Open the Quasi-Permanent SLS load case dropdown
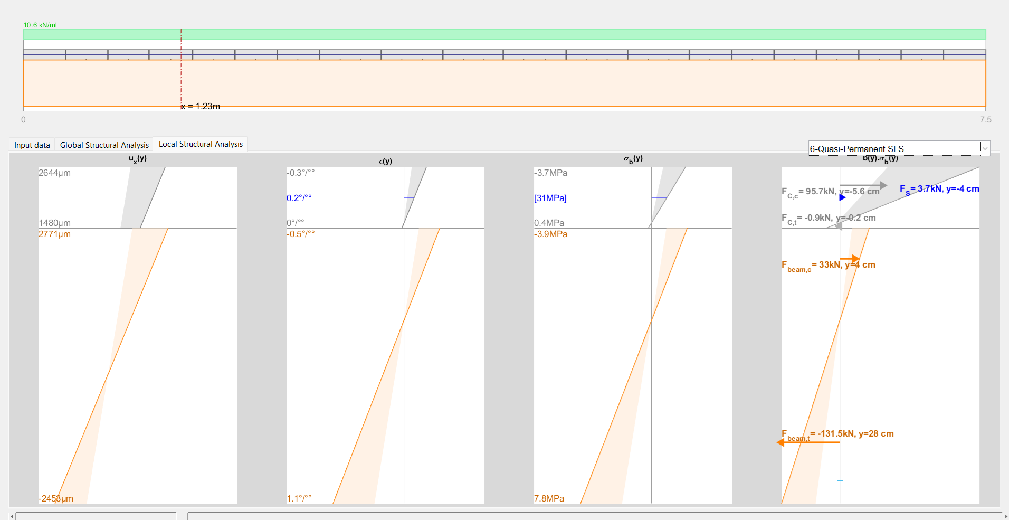 894,149
